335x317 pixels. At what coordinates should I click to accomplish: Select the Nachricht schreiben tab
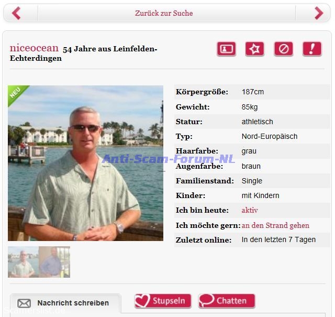[65, 303]
